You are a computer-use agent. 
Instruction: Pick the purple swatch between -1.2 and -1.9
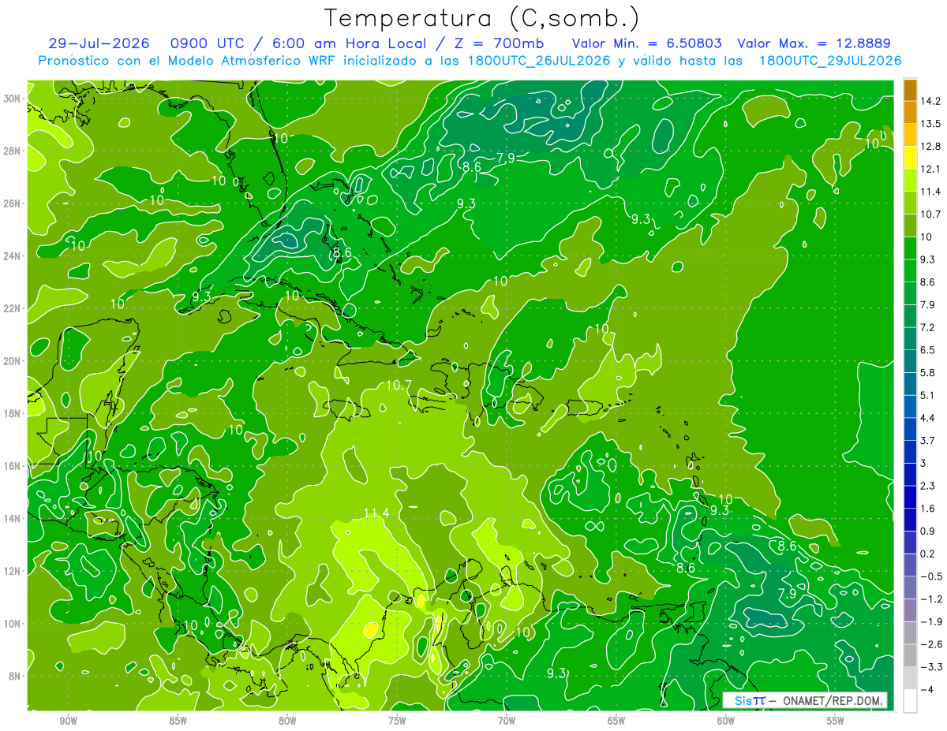click(910, 610)
